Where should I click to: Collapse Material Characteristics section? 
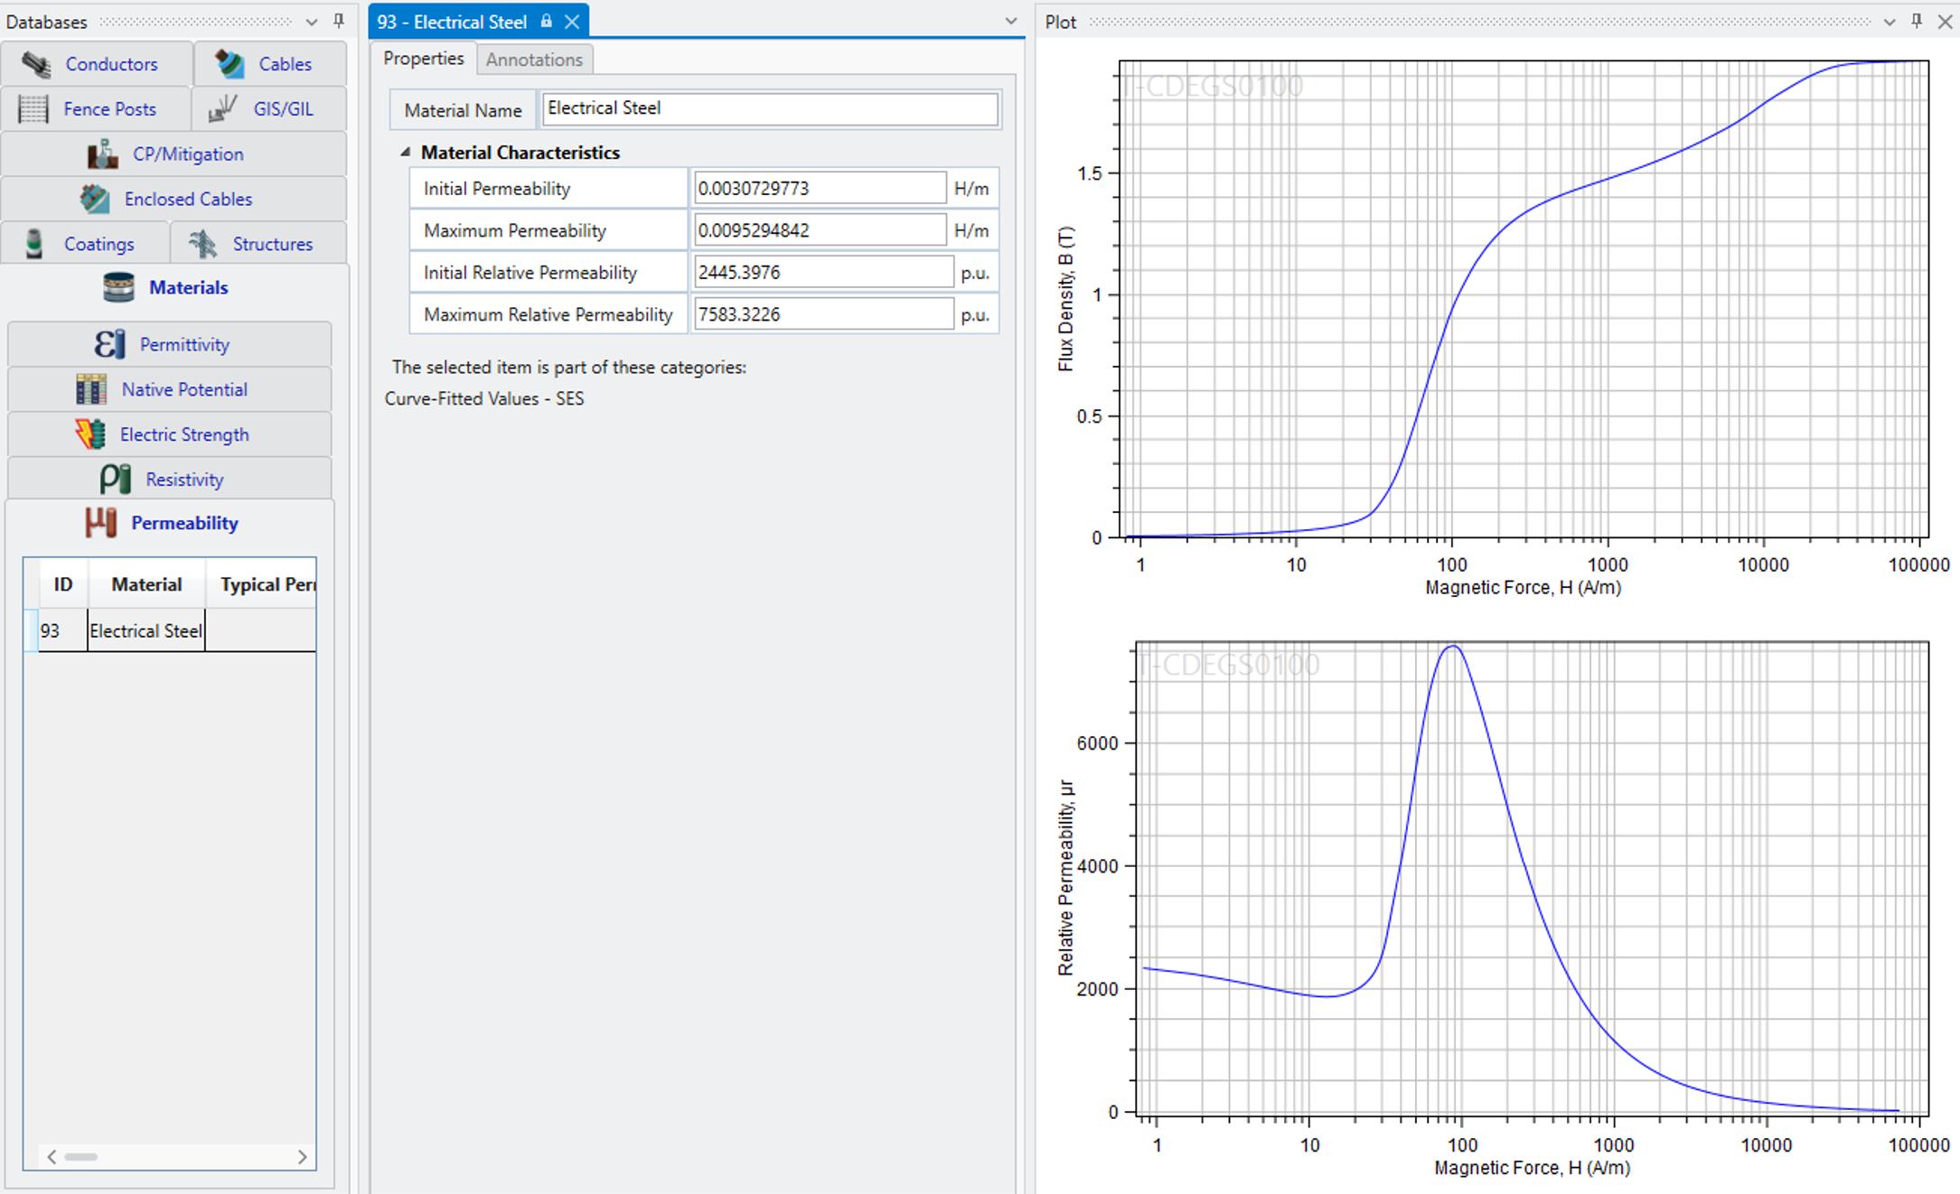pyautogui.click(x=406, y=153)
